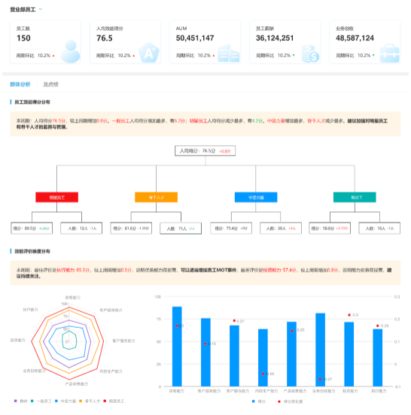Select the teal 一般员工 group box
411x415 pixels.
click(355, 198)
